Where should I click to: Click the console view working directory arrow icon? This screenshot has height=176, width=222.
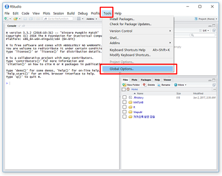pos(23,26)
